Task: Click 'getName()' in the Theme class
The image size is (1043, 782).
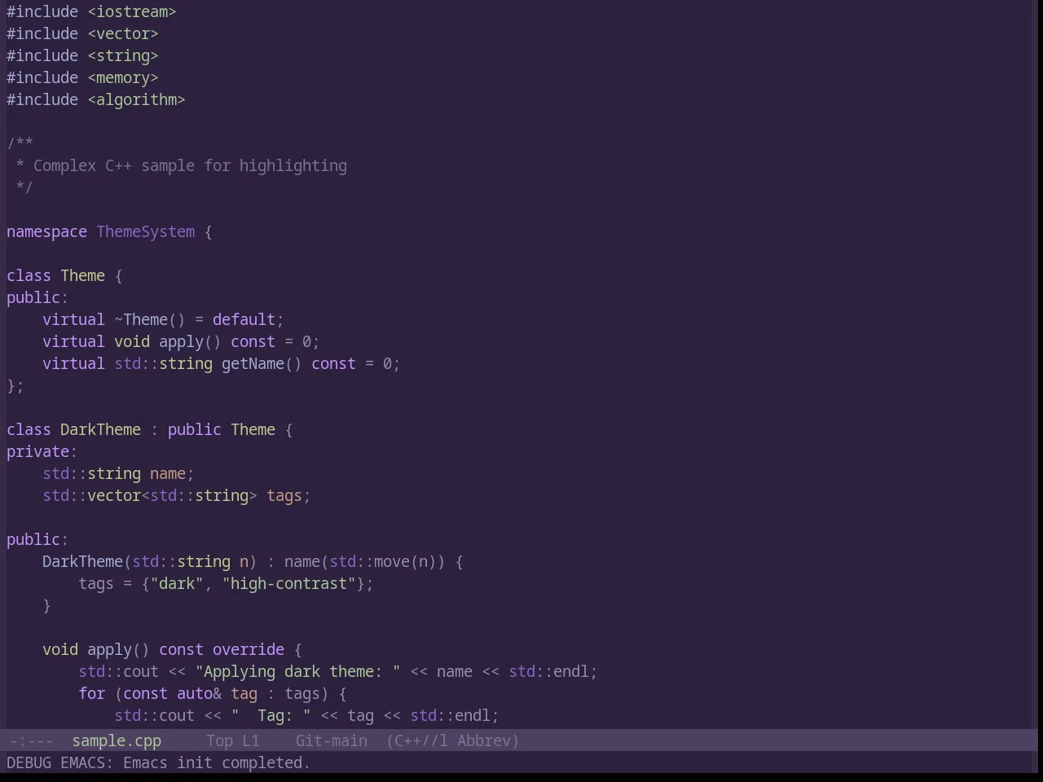Action: tap(262, 363)
